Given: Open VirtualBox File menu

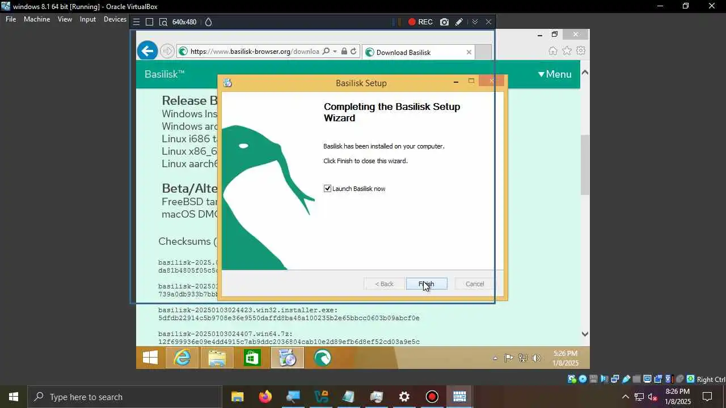Looking at the screenshot, I should [11, 19].
